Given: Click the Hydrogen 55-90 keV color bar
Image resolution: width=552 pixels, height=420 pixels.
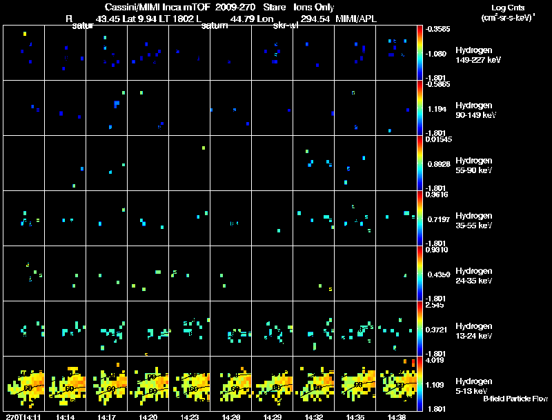Looking at the screenshot, I should [x=420, y=163].
